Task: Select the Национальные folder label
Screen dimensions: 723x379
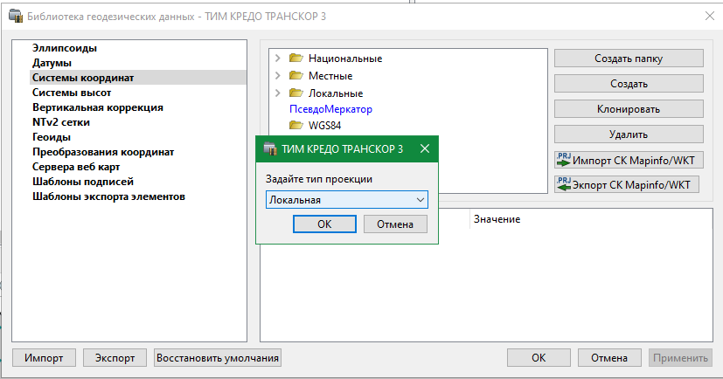Action: [x=345, y=59]
